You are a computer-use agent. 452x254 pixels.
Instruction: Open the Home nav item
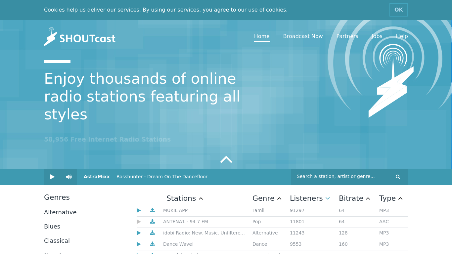[262, 36]
